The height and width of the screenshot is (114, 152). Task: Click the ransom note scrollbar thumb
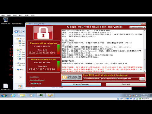pos(144,60)
